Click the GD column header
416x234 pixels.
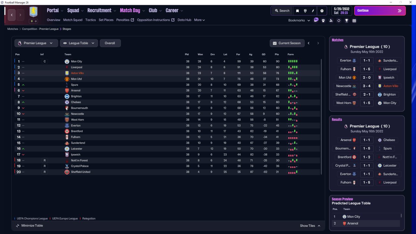[264, 54]
